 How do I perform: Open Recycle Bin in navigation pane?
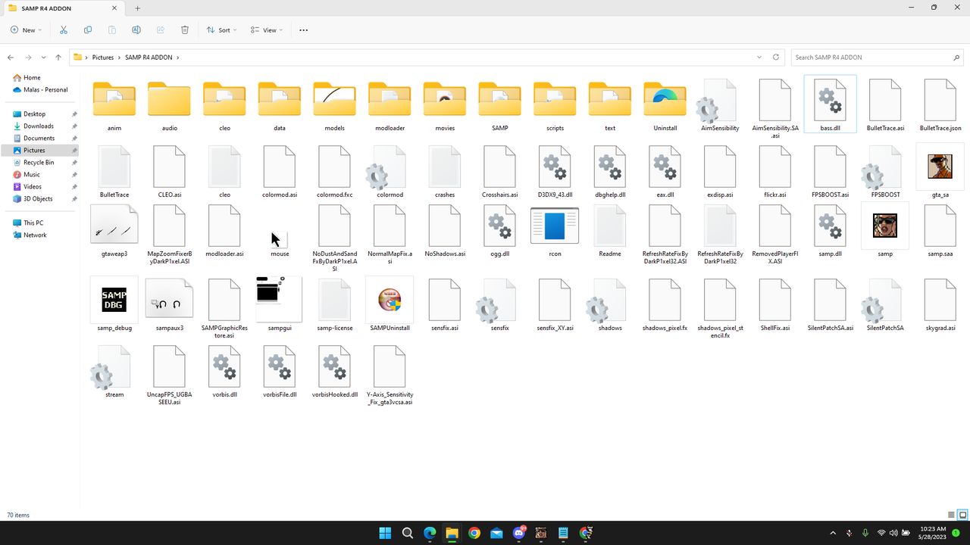(x=39, y=163)
